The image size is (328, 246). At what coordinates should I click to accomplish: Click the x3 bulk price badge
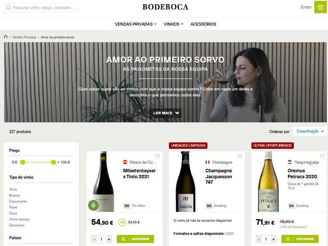(122, 222)
